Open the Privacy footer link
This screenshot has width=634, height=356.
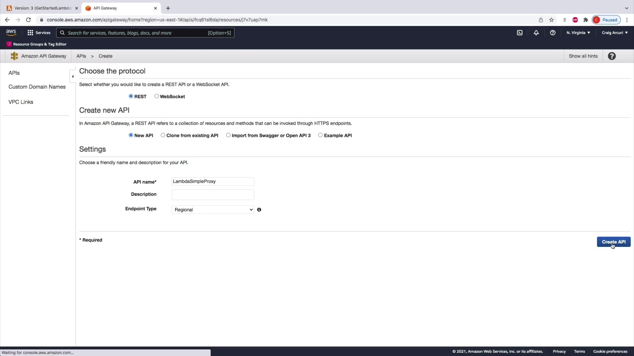(x=559, y=352)
